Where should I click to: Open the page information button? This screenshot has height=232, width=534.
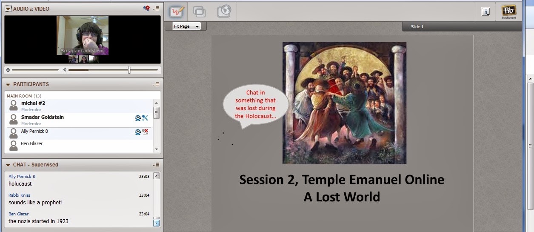[486, 12]
